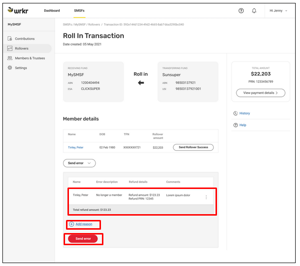Screen dimensions: 300x266
Task: Click the Error description column header
Action: point(107,182)
